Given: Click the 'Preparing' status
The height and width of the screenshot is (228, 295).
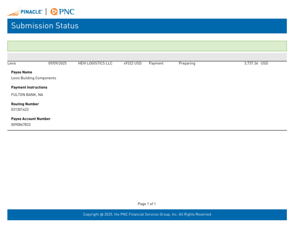Looking at the screenshot, I should click(x=187, y=63).
